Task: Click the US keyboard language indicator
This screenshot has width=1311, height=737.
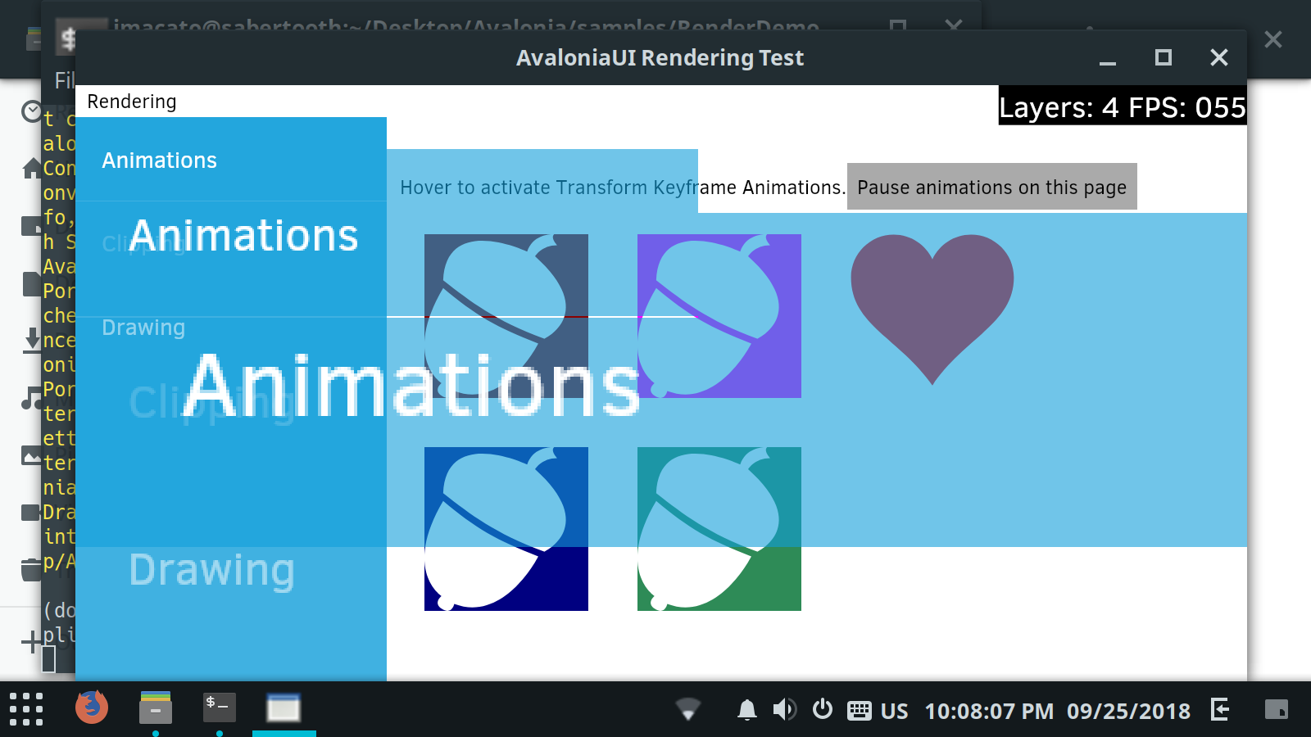Action: [894, 711]
